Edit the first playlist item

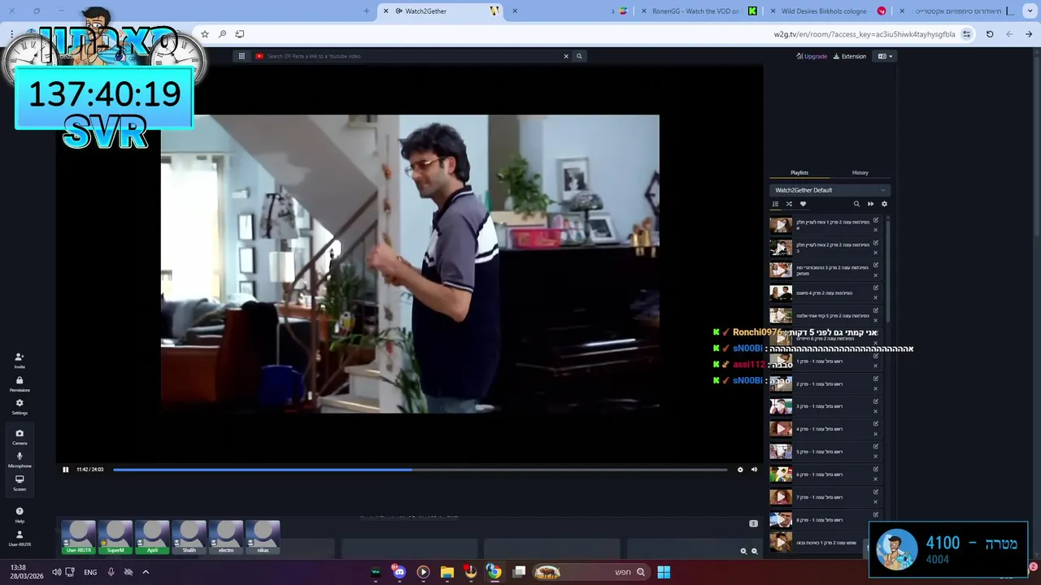pos(876,220)
